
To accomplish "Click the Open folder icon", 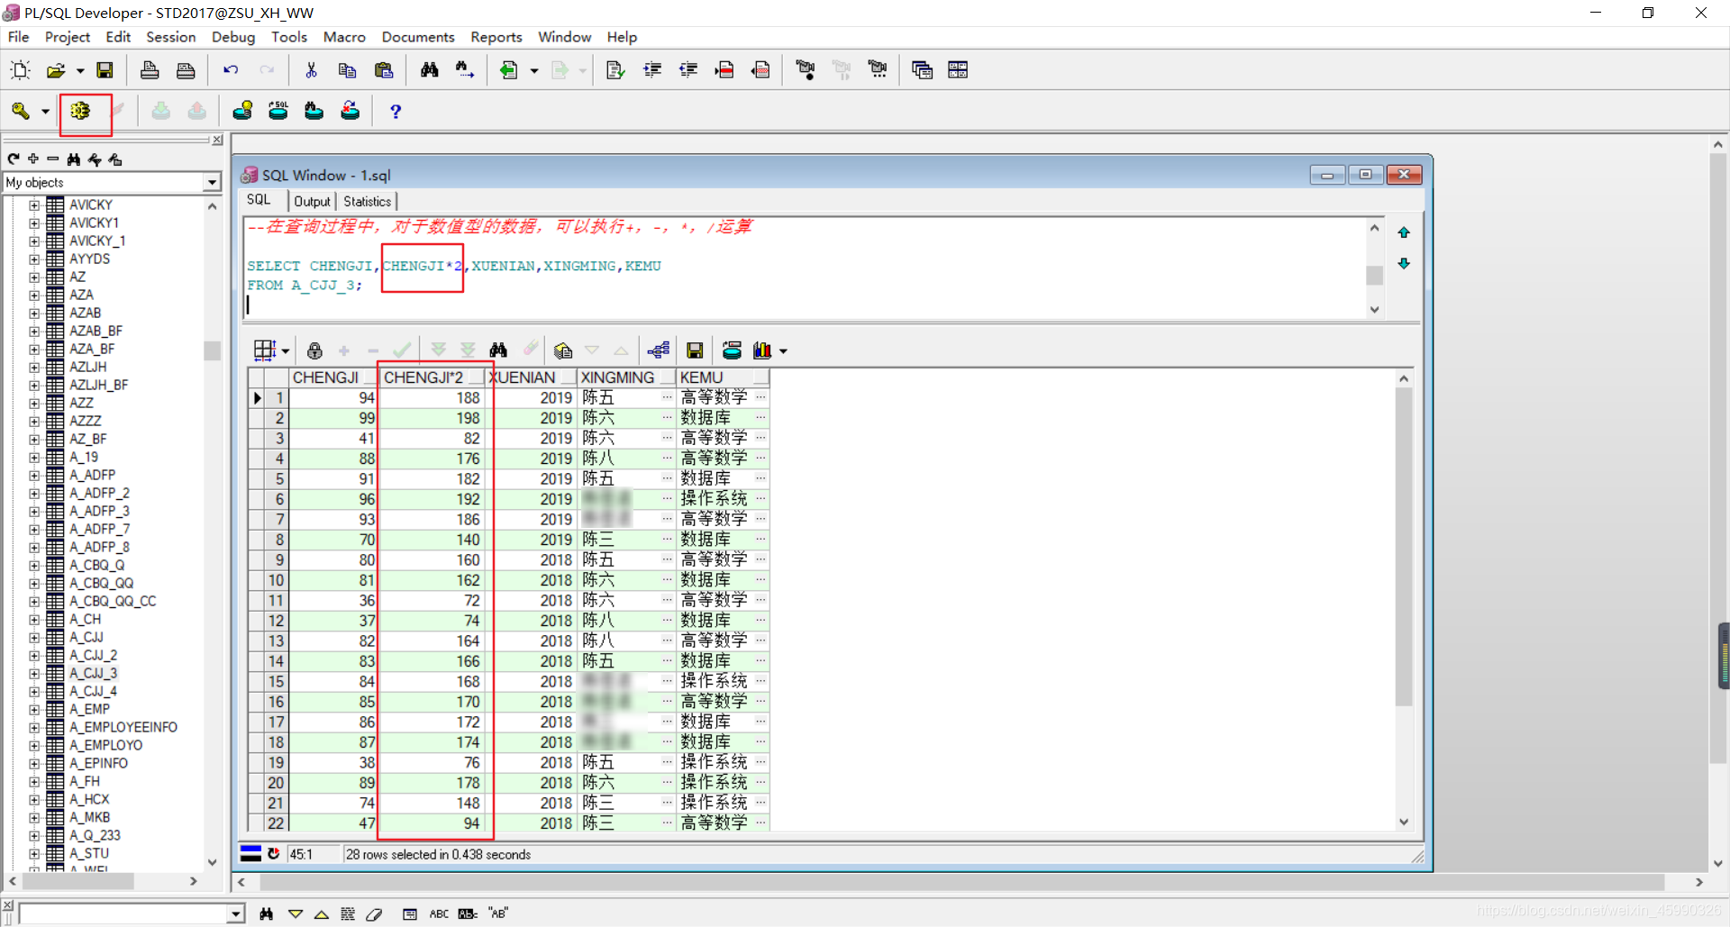I will [x=56, y=70].
